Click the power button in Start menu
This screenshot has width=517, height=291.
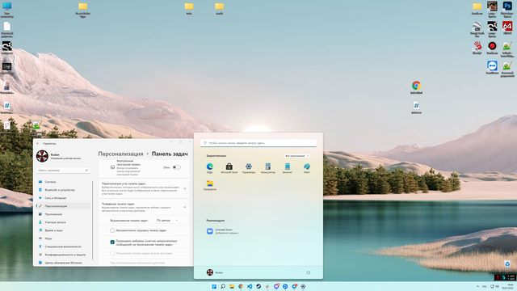click(309, 272)
